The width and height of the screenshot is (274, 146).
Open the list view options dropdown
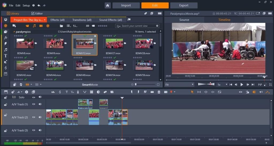[x=69, y=26]
